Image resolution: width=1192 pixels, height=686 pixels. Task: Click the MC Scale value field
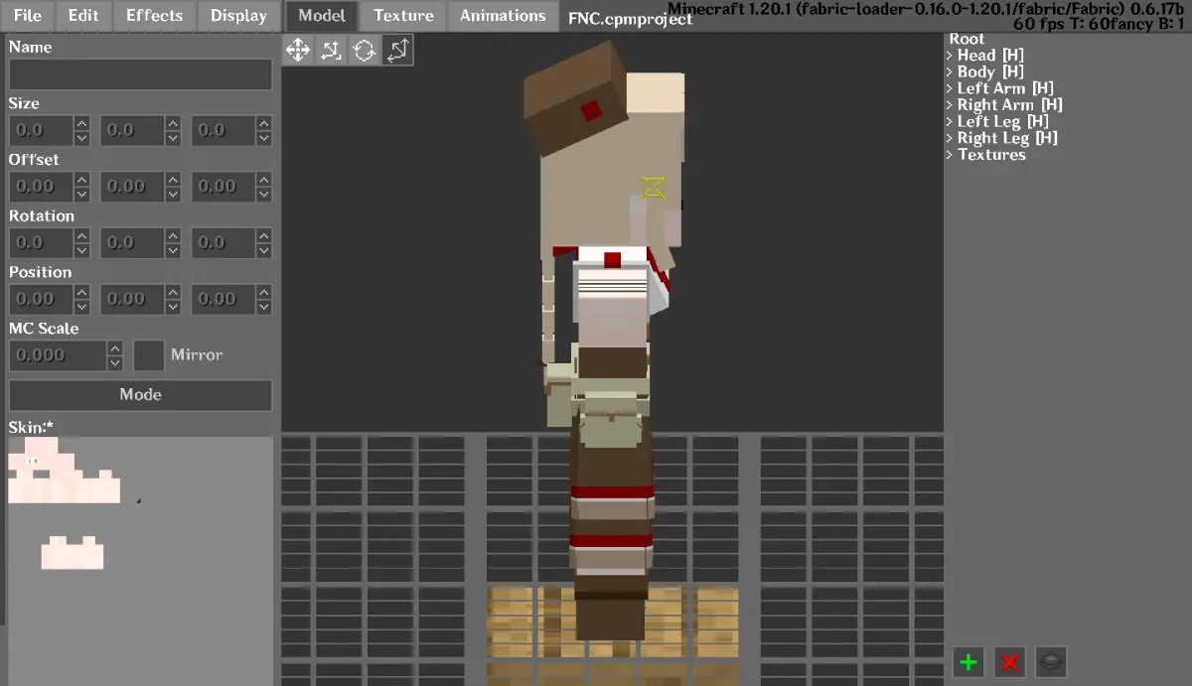point(58,355)
